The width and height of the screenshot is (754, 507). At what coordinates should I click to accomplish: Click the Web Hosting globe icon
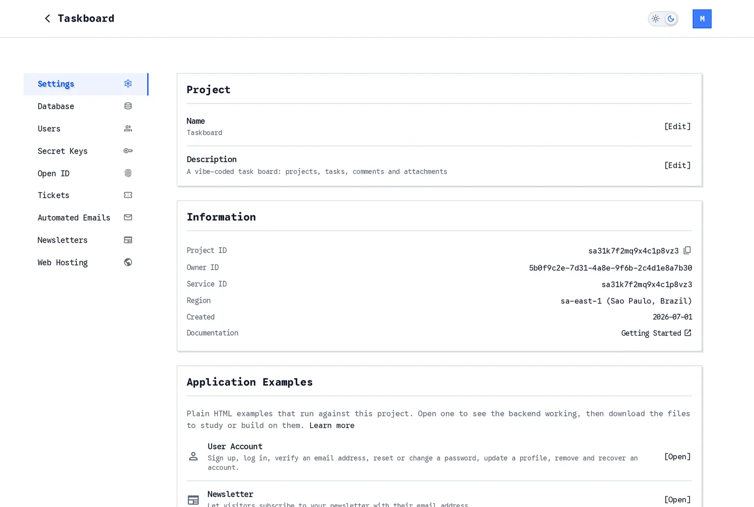128,262
